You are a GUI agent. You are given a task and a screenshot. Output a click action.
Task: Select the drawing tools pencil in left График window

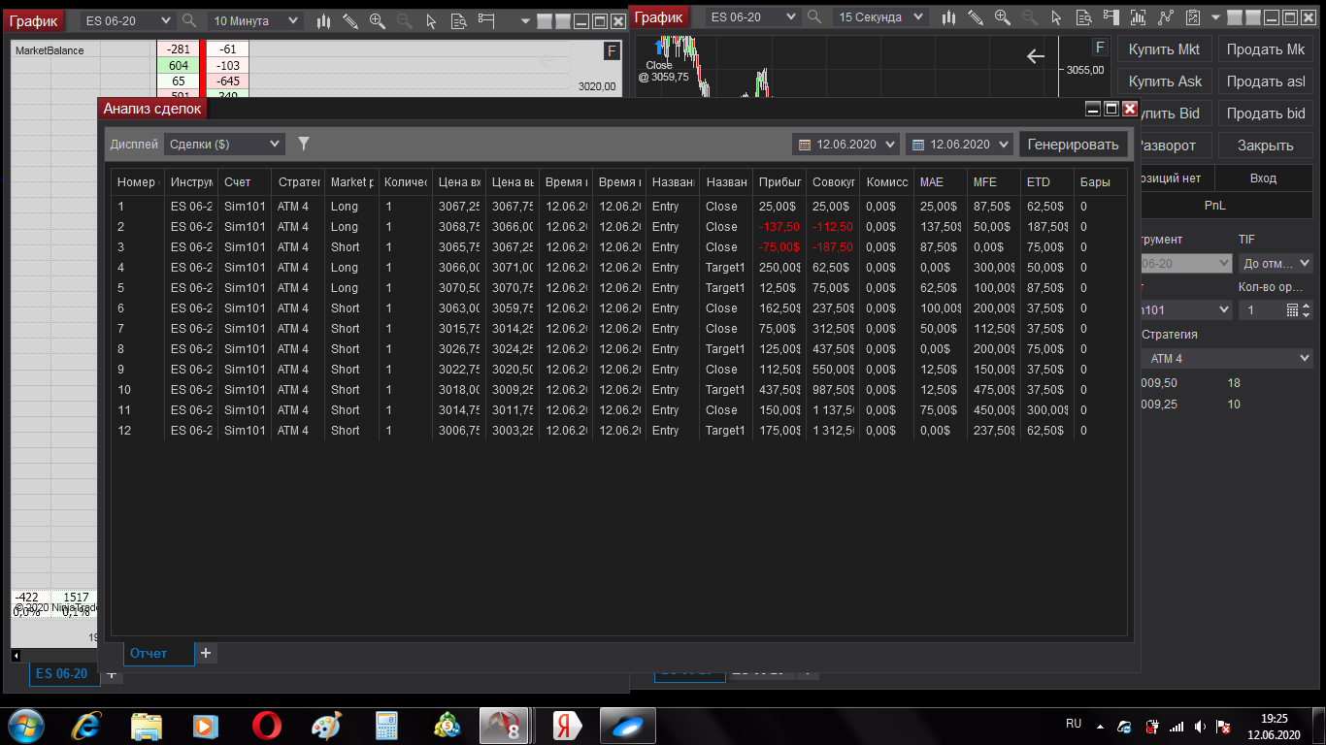click(x=350, y=20)
